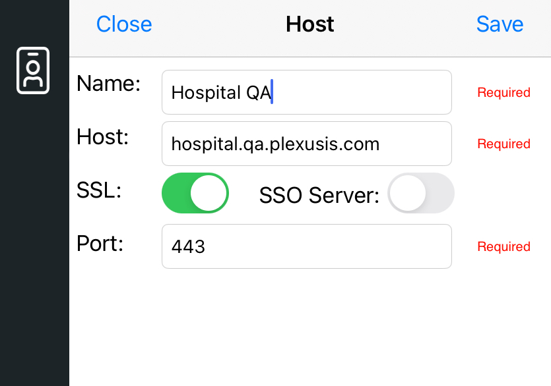Image resolution: width=551 pixels, height=386 pixels.
Task: Select the Port field showing 443
Action: [x=306, y=246]
